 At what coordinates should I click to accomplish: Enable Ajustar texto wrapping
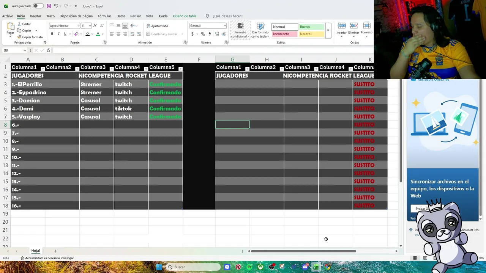point(157,26)
